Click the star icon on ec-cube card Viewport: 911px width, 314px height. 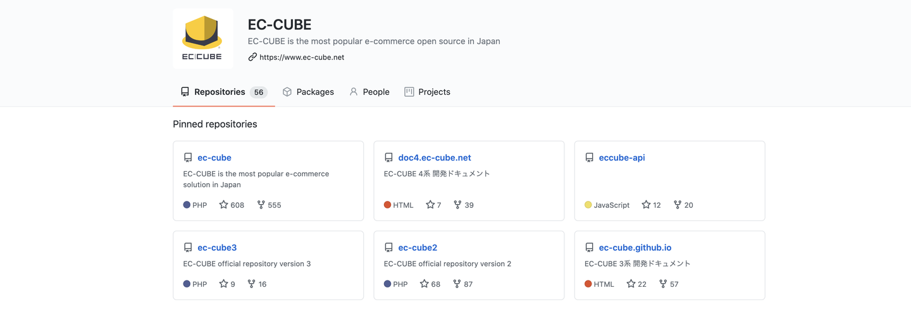pos(223,205)
